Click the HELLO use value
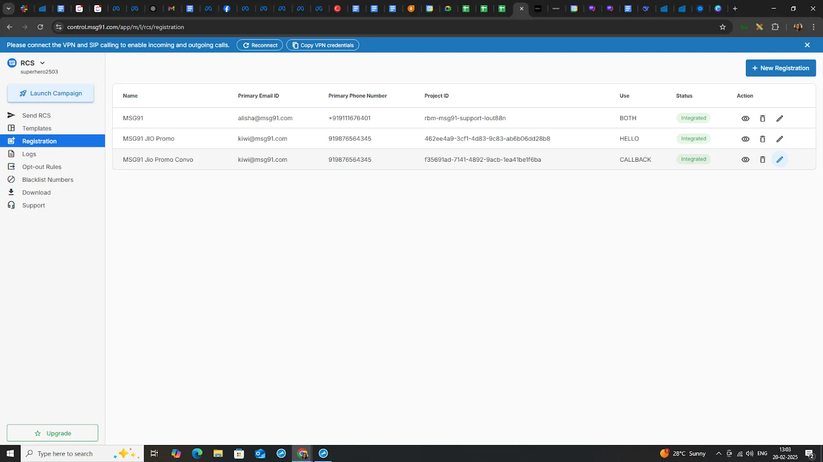 [x=629, y=139]
